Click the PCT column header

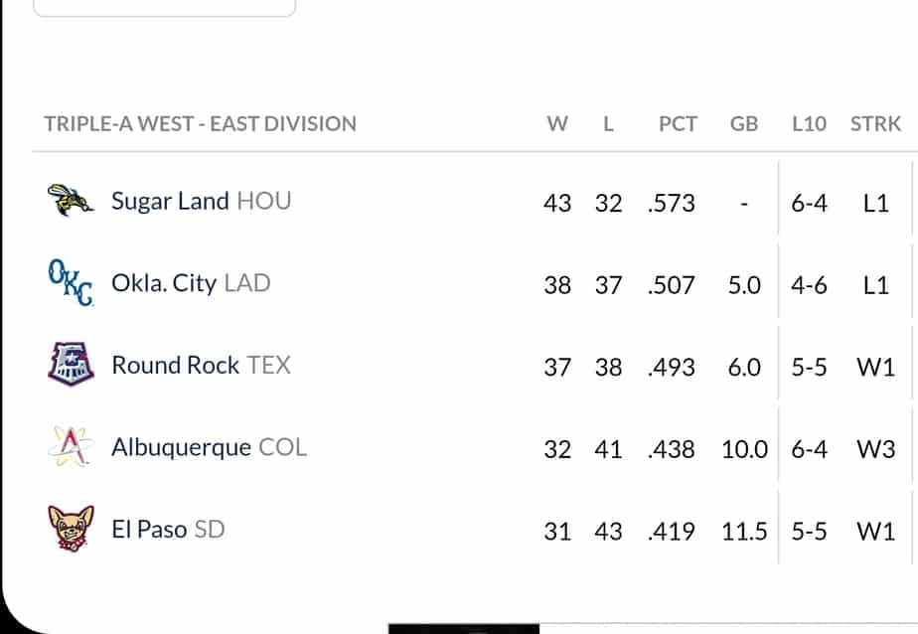678,123
